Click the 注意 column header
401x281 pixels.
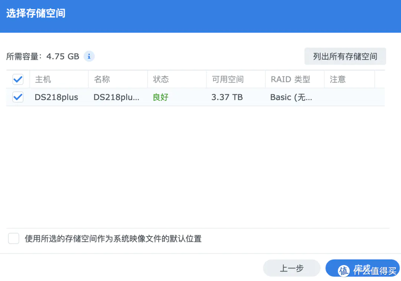pos(338,79)
